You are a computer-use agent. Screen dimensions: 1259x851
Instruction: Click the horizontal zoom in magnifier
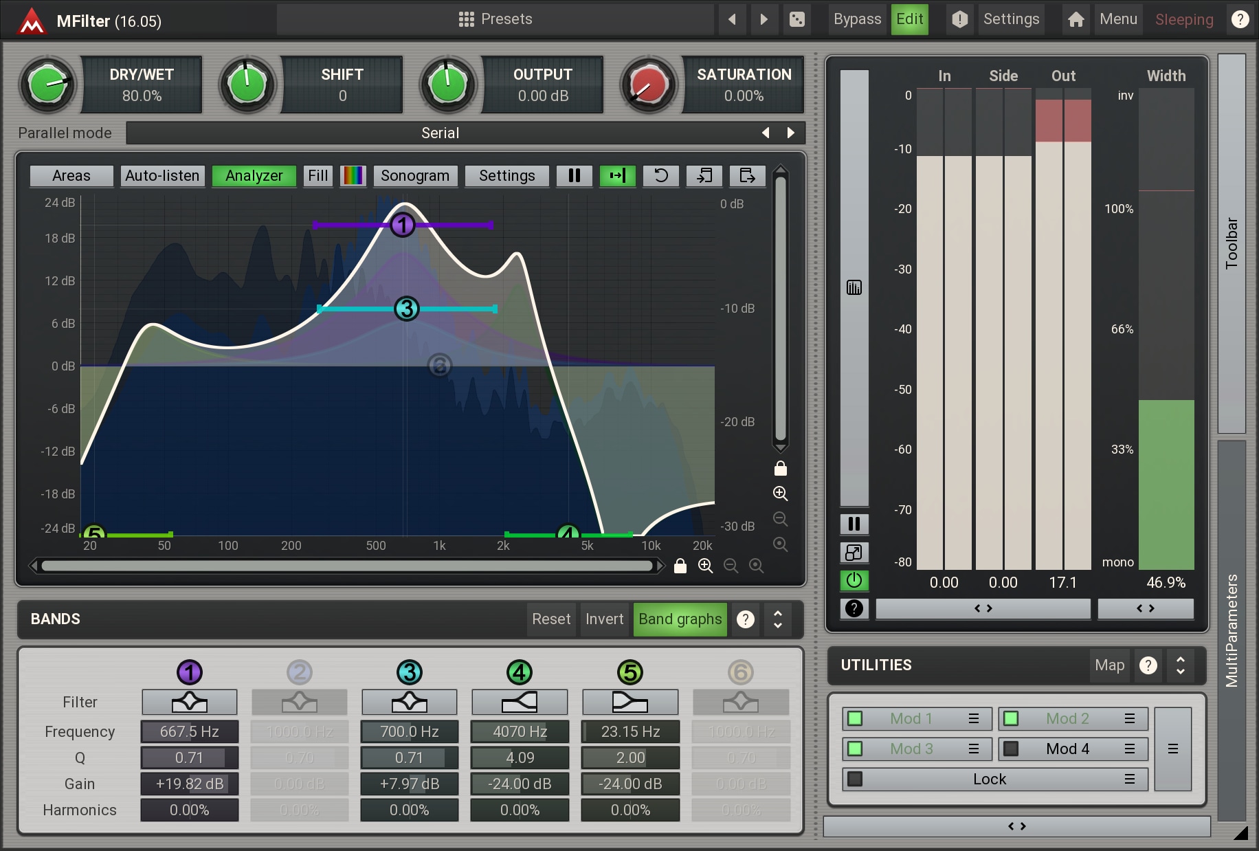[706, 566]
